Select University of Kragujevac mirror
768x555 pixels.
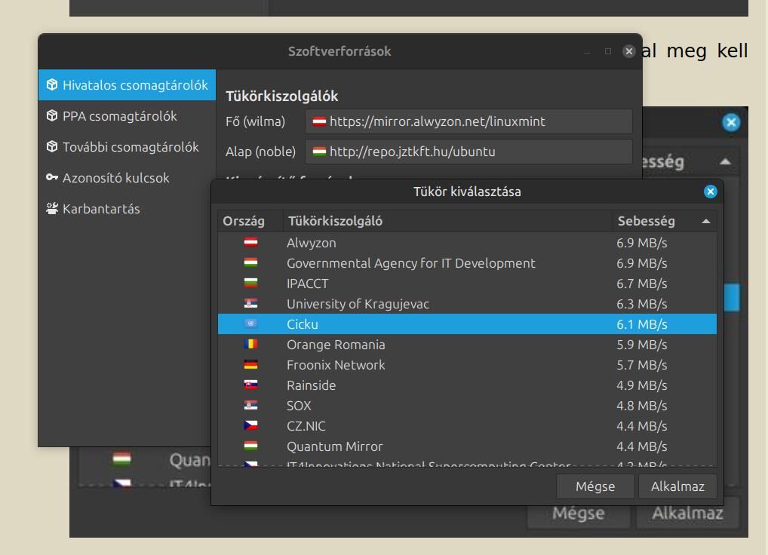coord(467,304)
